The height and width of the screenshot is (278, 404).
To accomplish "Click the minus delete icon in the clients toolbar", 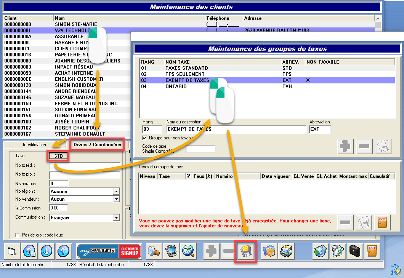I will pos(228,251).
